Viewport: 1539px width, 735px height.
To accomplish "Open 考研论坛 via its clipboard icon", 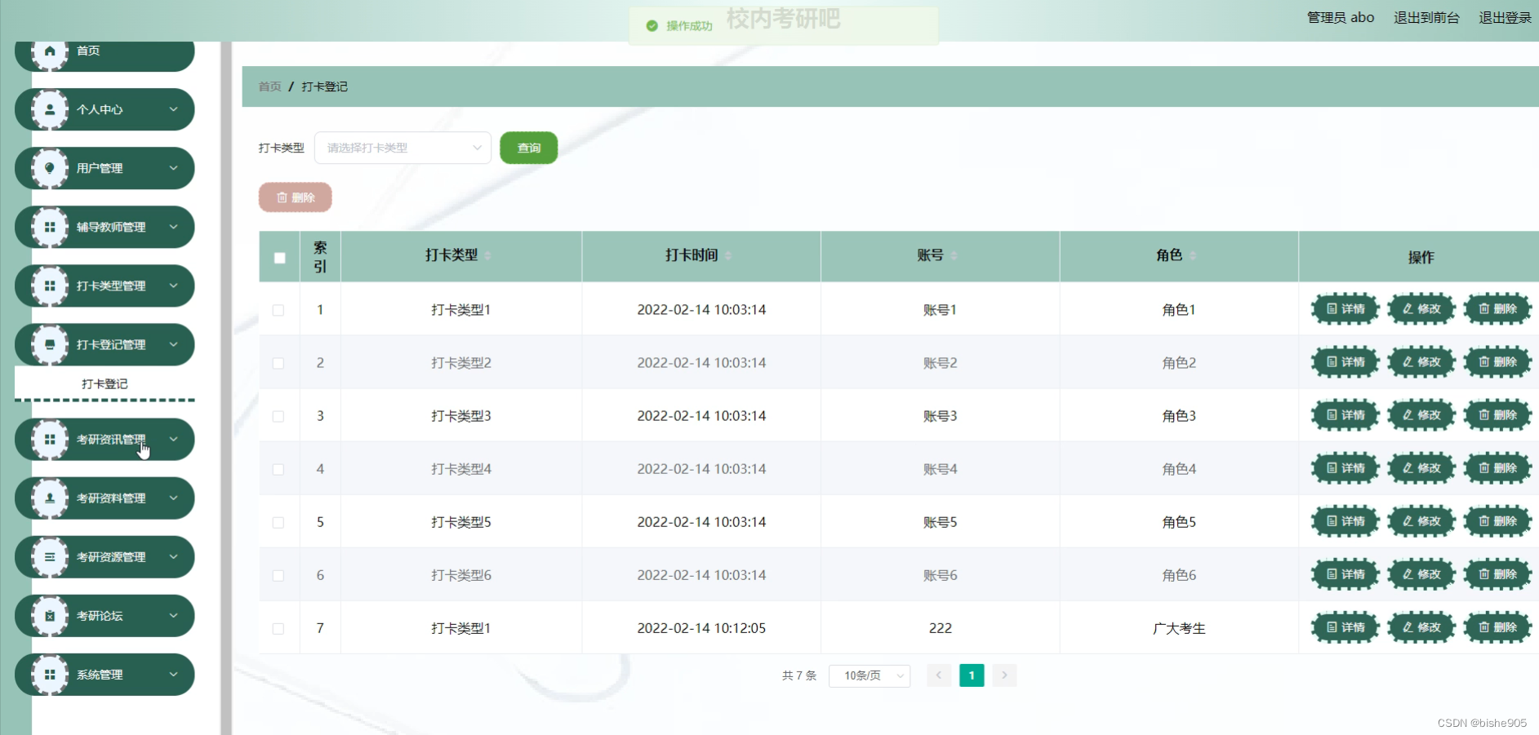I will click(x=50, y=616).
